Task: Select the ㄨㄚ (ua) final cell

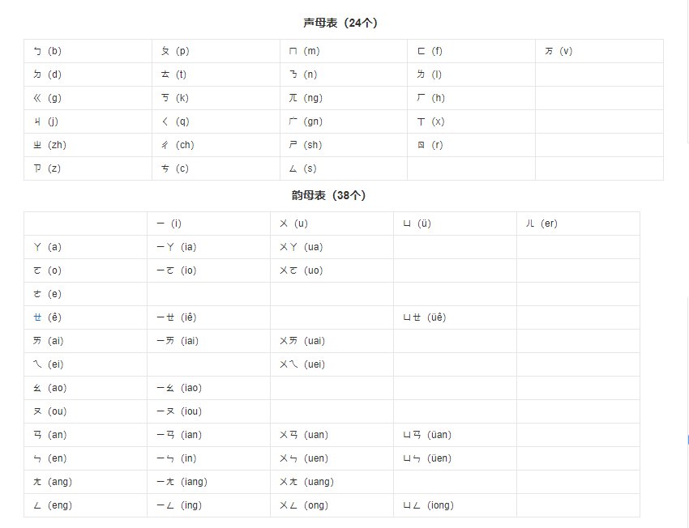Action: pos(332,247)
